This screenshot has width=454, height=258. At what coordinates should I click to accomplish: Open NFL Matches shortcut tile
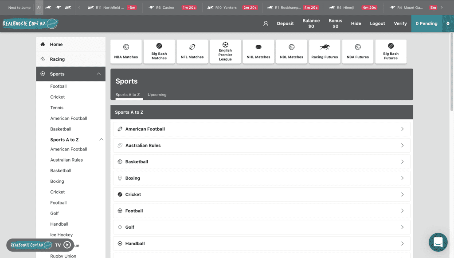[x=192, y=51]
